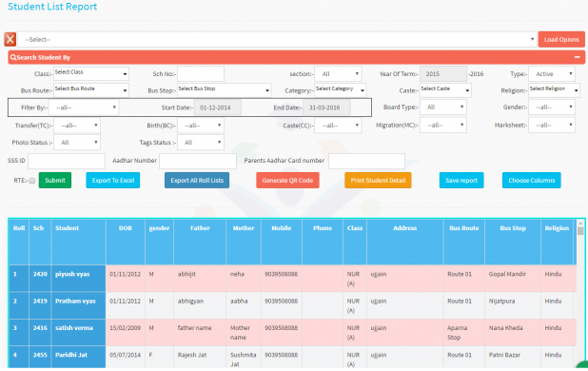Viewport: 588px width, 371px height.
Task: Click father name abhigyan
Action: pyautogui.click(x=190, y=301)
